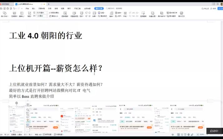This screenshot has height=139, width=223.
Task: Click the undo arrow icon
Action: click(x=14, y=8)
